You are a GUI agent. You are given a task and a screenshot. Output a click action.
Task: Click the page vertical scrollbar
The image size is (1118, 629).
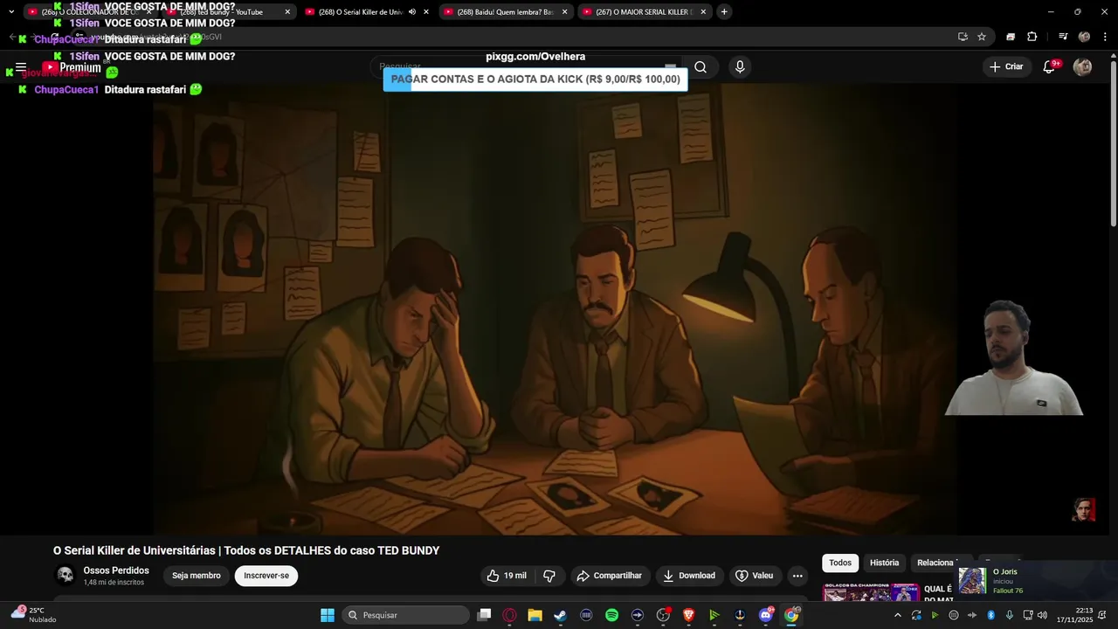coord(1113,144)
